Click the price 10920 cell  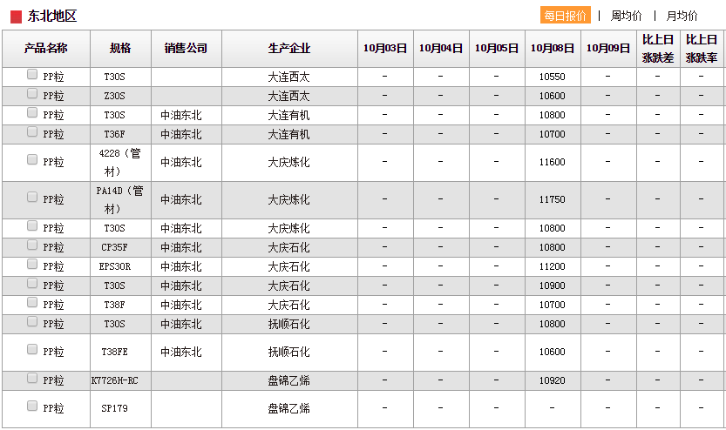tap(553, 381)
